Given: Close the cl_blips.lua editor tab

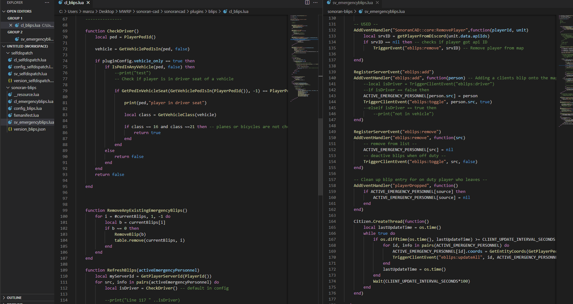Looking at the screenshot, I should (x=88, y=3).
